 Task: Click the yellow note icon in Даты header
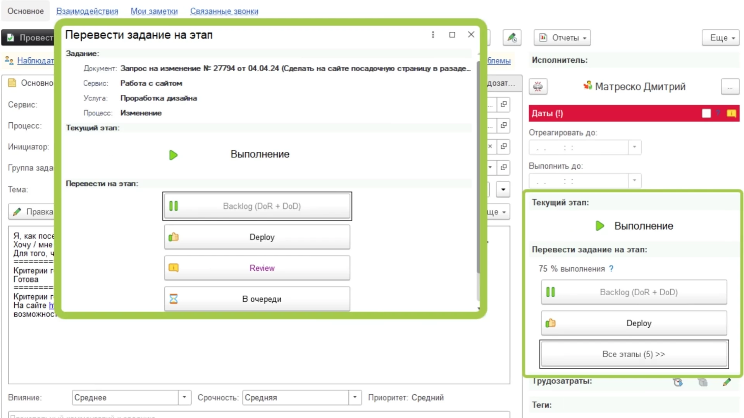click(x=731, y=113)
